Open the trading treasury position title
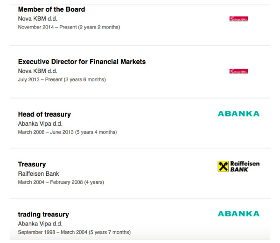Viewport: 280px width, 243px height. click(43, 214)
